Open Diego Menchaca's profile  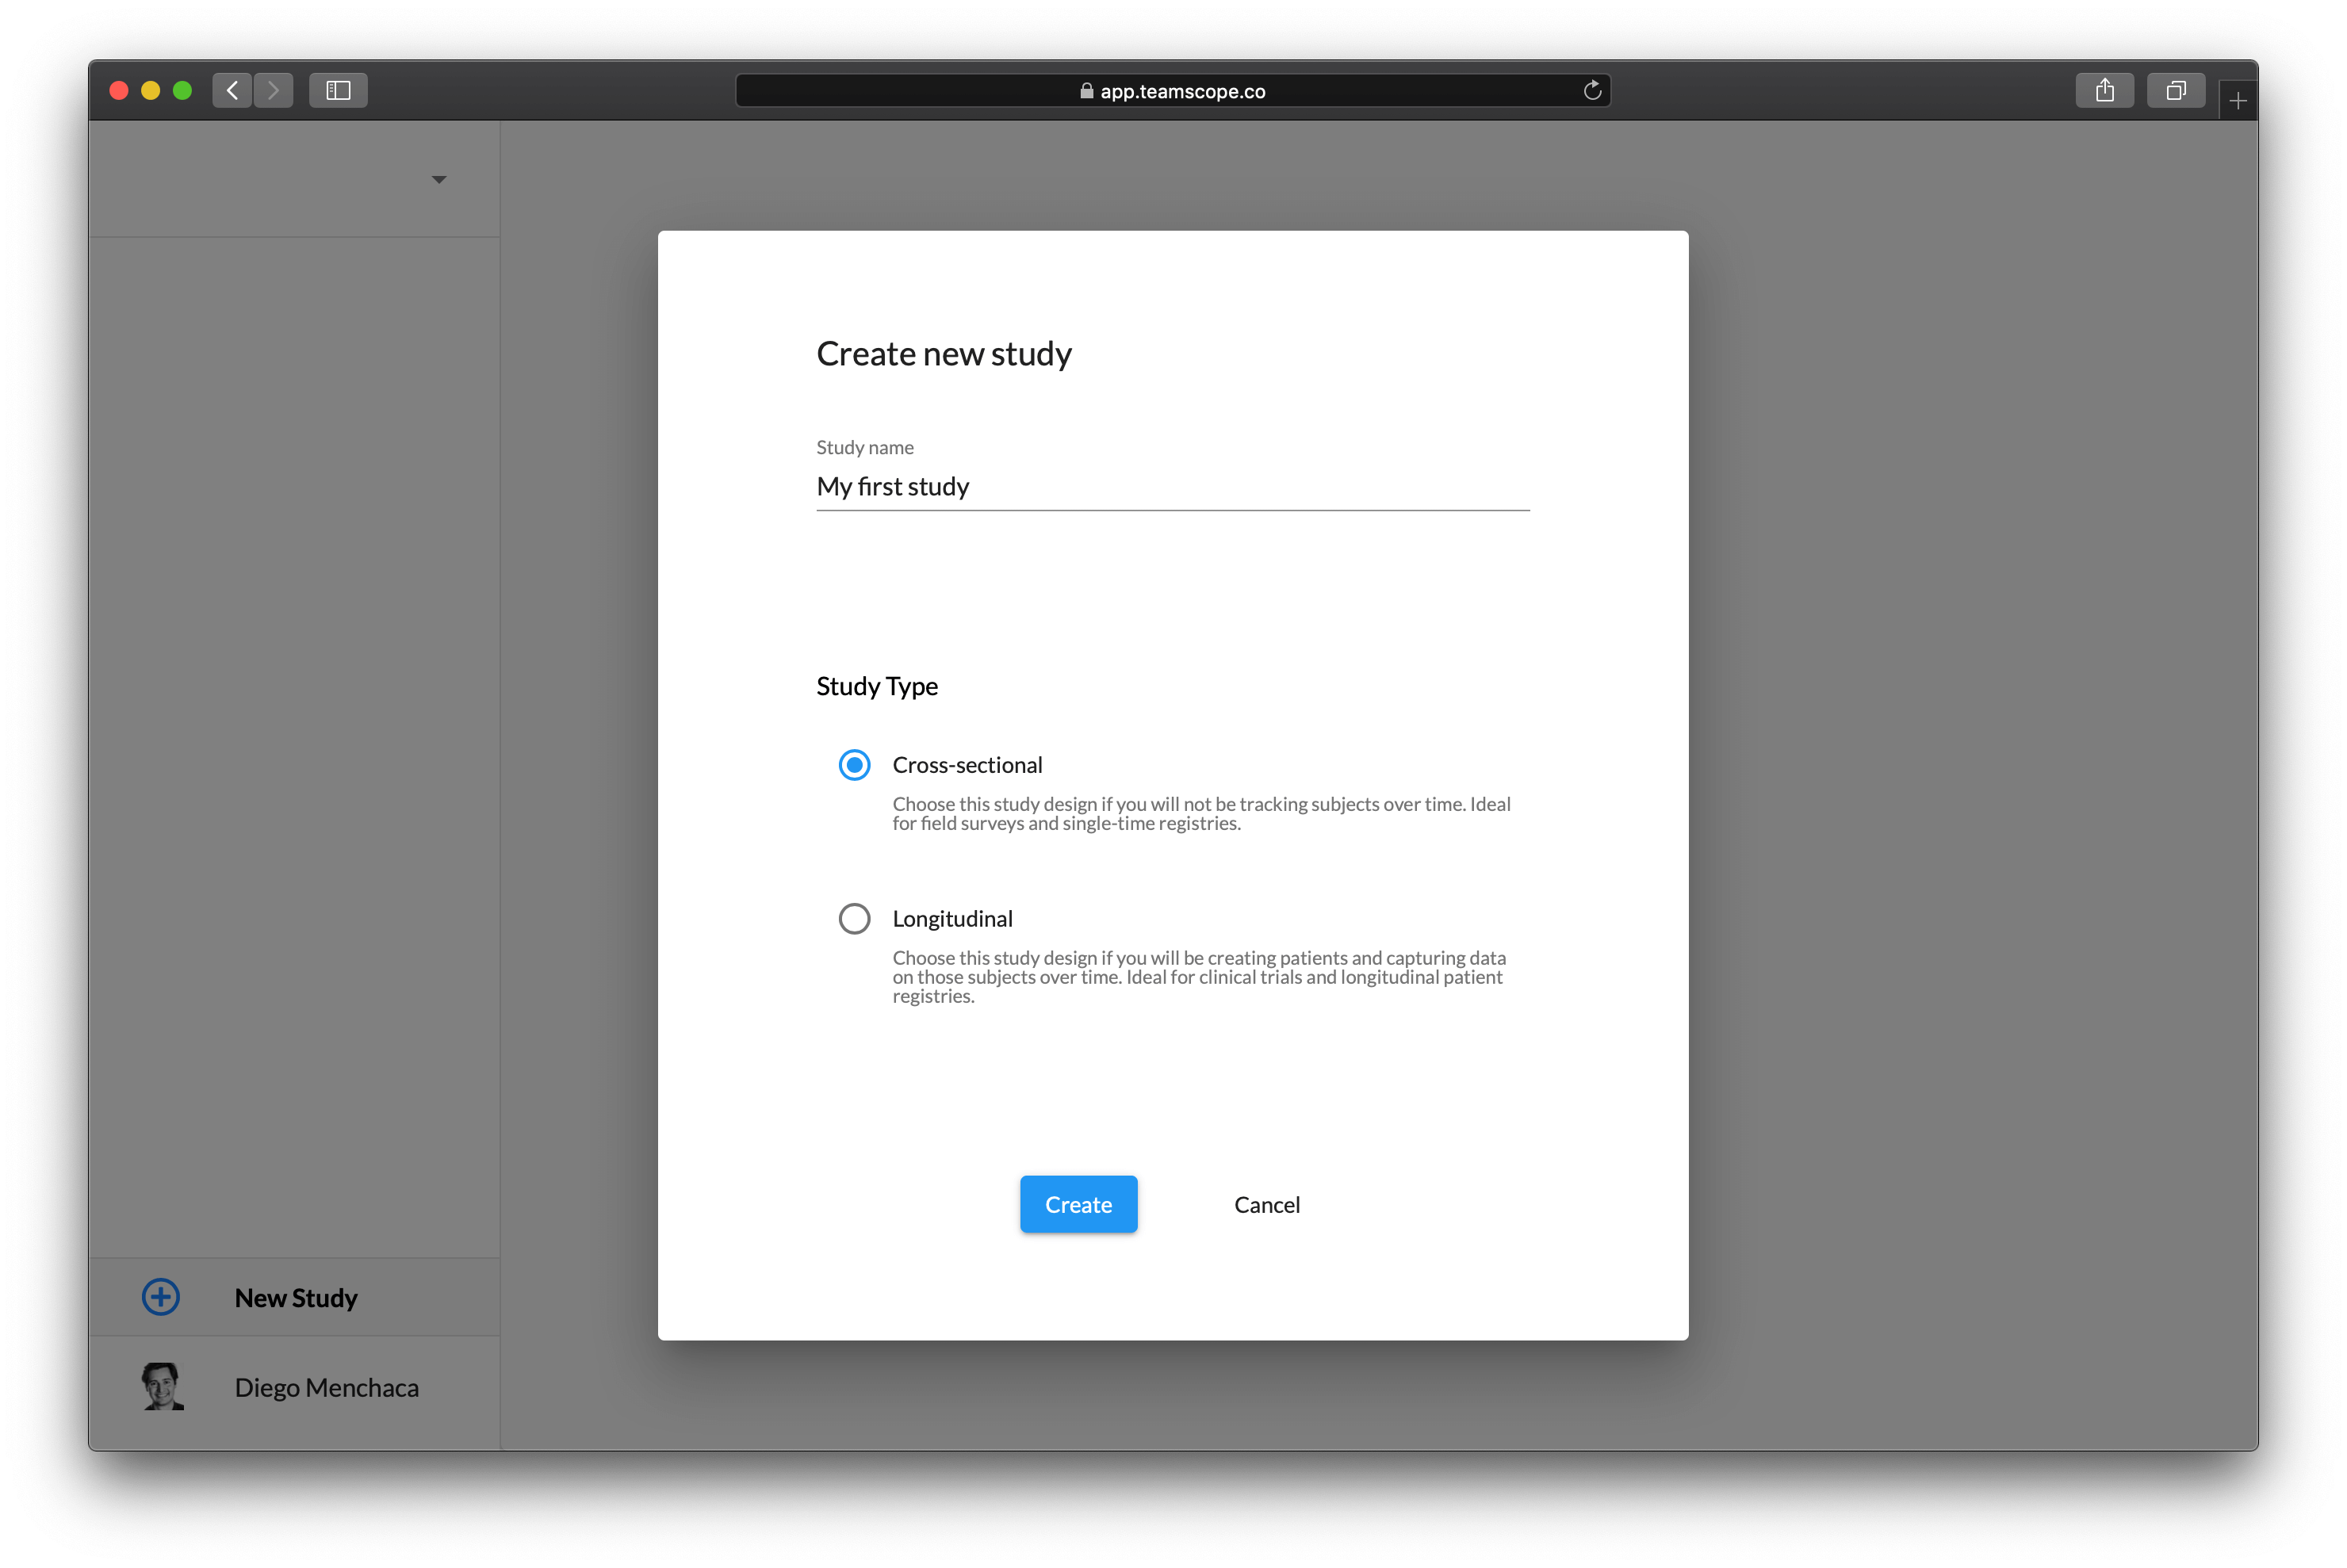click(x=326, y=1388)
